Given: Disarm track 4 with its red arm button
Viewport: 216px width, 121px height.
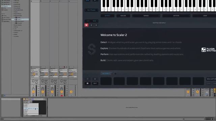Looking at the screenshot, I should click(62, 95).
